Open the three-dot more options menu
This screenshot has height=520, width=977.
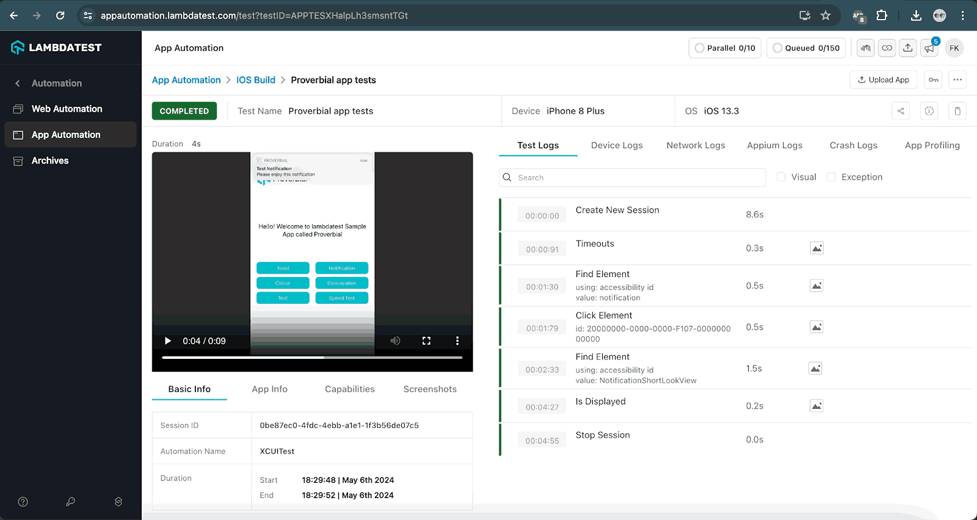[x=957, y=79]
